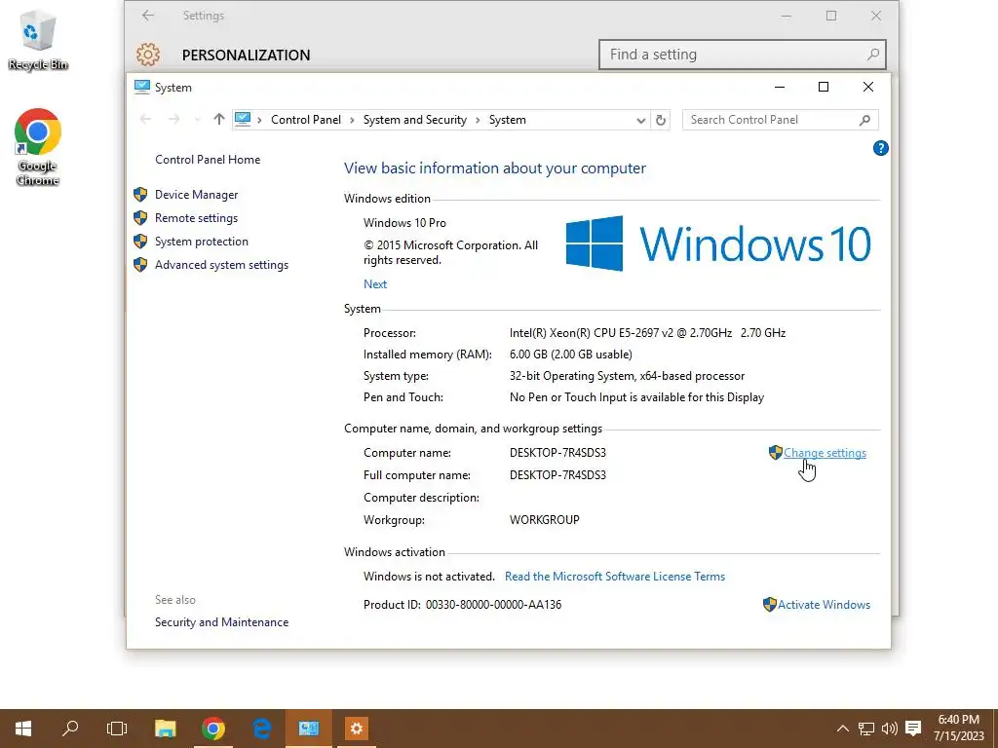Open File Explorer from the taskbar
998x748 pixels.
point(166,729)
